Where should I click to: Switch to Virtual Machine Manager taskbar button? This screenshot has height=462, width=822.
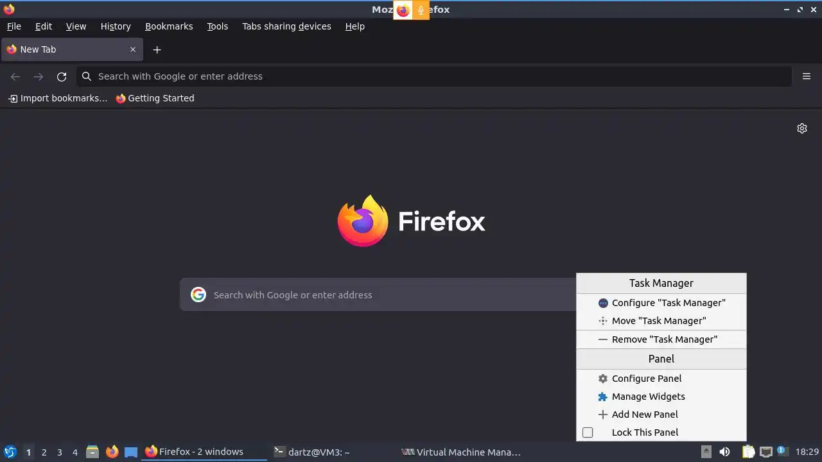pos(460,452)
